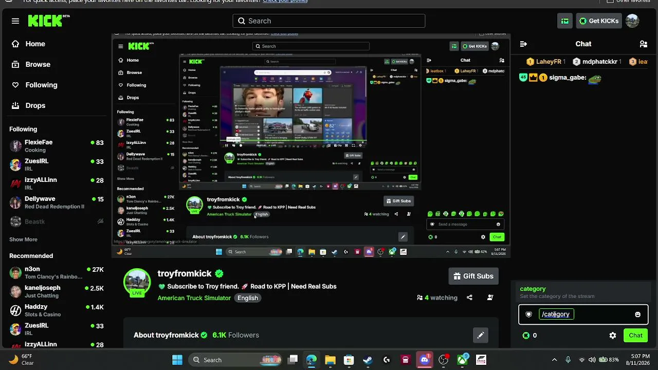Open Task View on the taskbar

tap(293, 360)
